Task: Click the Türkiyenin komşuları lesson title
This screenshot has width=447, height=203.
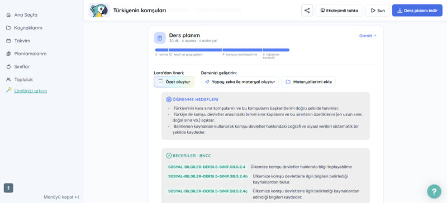Action: point(140,11)
